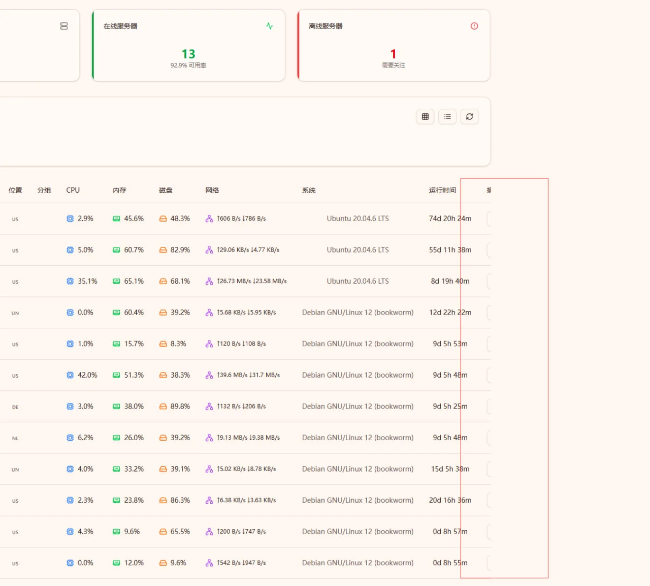Click the refresh icon button
The width and height of the screenshot is (650, 586).
pos(470,116)
